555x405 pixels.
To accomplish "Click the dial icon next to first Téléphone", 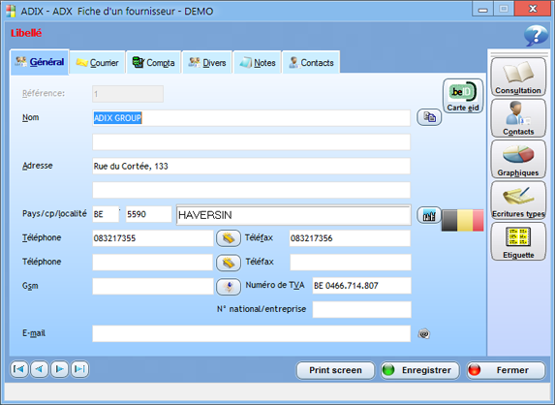I will tap(229, 238).
